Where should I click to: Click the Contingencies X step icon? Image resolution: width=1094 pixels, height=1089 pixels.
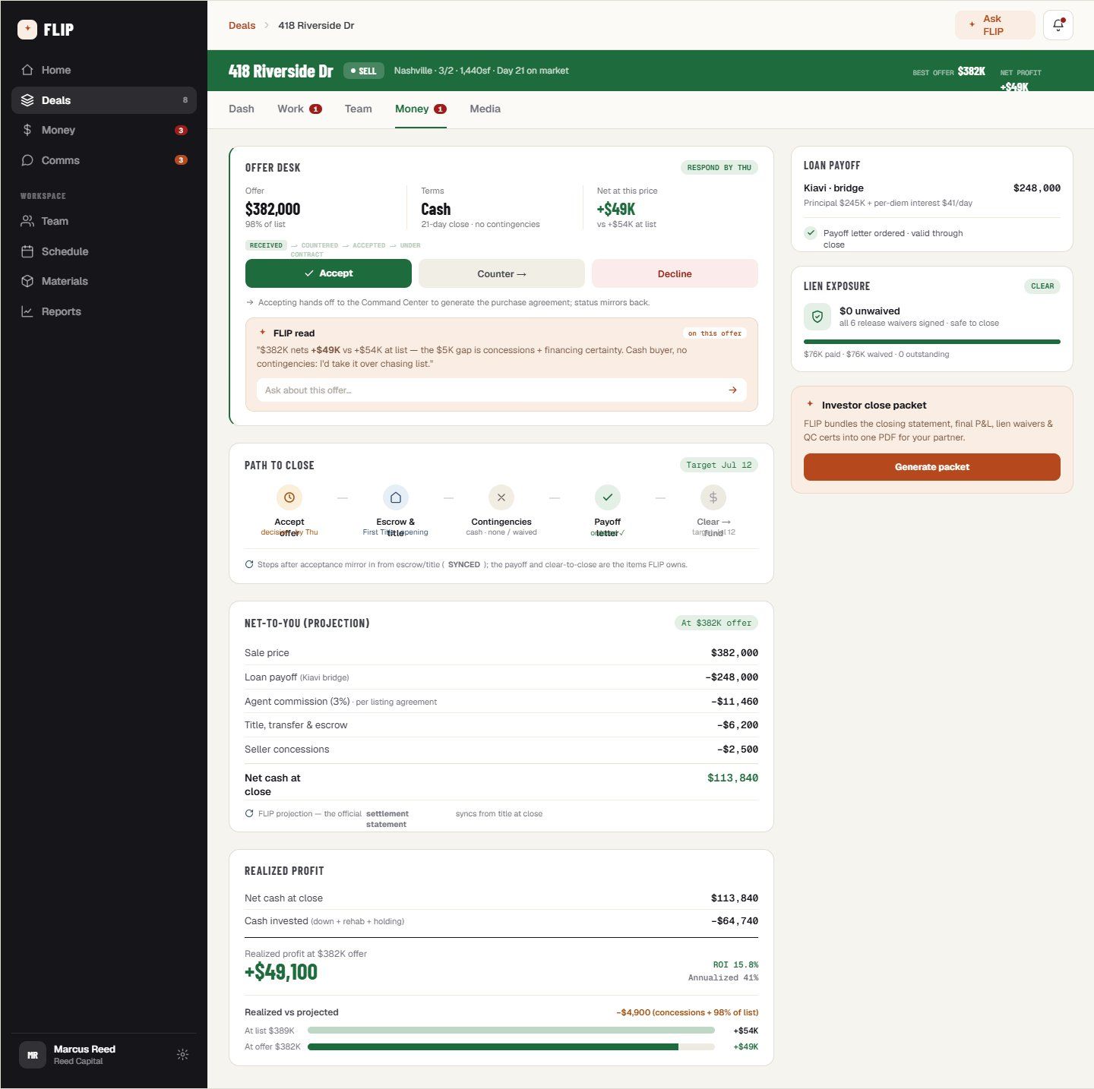(501, 497)
